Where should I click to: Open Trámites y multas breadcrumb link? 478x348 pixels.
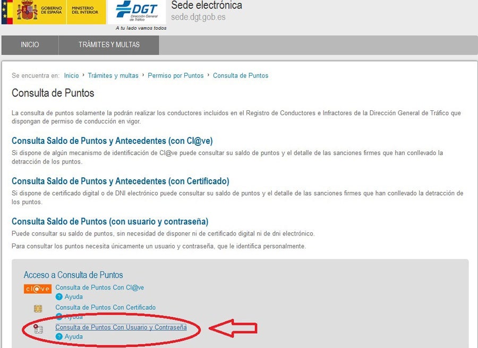coord(113,75)
